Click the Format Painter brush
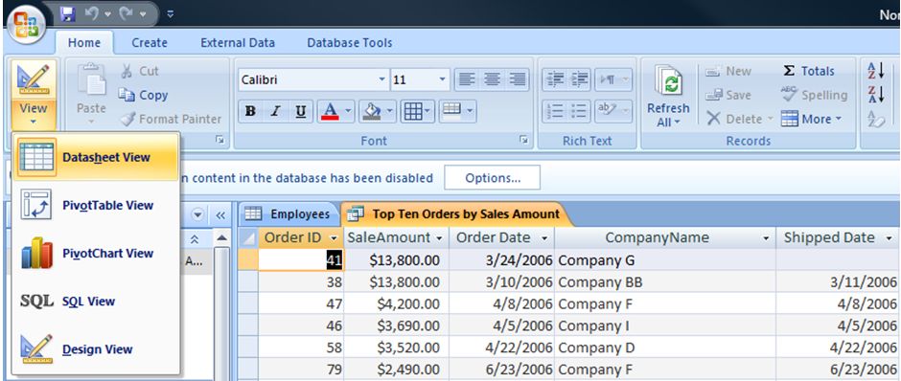901x381 pixels. pyautogui.click(x=171, y=120)
